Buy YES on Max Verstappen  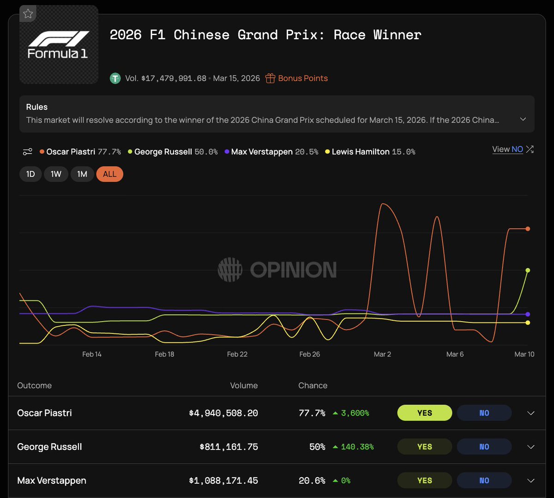(425, 480)
